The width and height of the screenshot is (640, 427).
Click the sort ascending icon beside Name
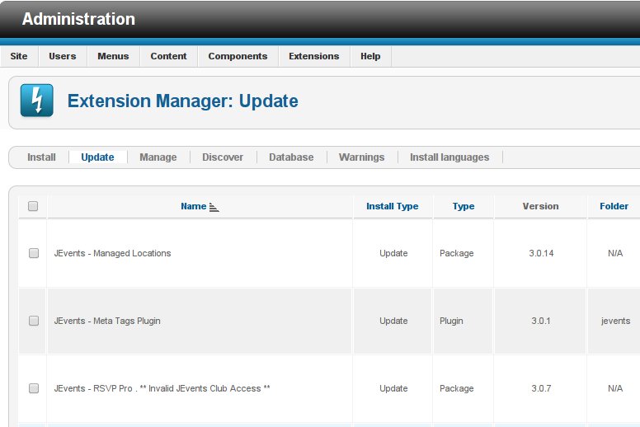[x=214, y=207]
